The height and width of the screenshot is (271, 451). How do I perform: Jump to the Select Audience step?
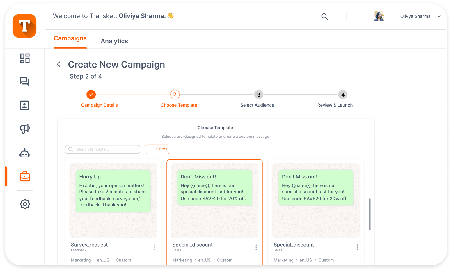pyautogui.click(x=259, y=94)
